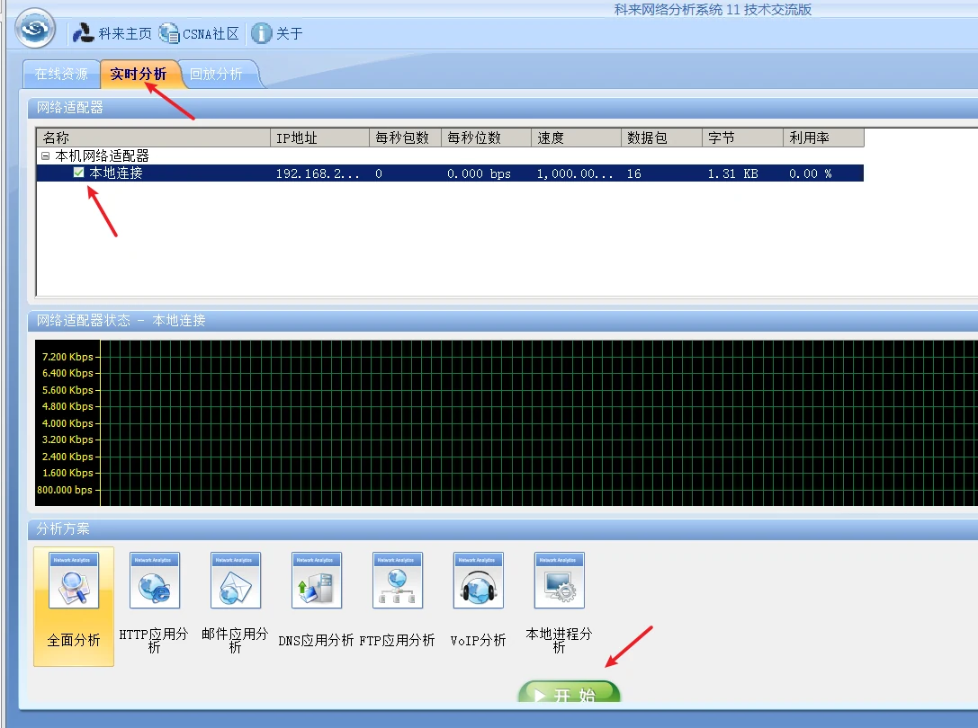This screenshot has height=728, width=978.
Task: Click the 0.00 % utilization cell
Action: (811, 173)
